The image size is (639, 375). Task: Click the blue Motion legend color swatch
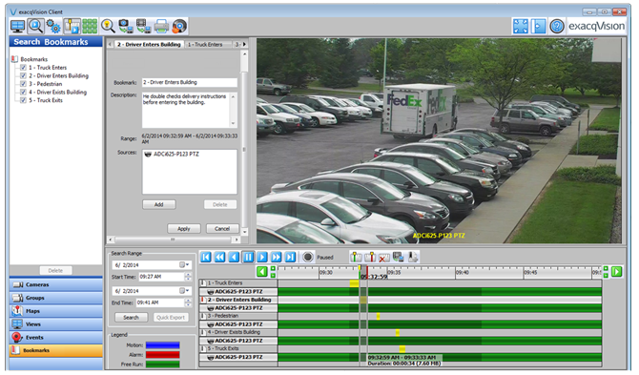[x=162, y=345]
